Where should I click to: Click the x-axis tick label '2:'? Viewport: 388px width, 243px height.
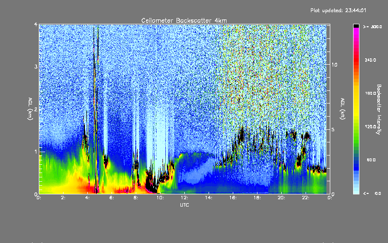64,198
